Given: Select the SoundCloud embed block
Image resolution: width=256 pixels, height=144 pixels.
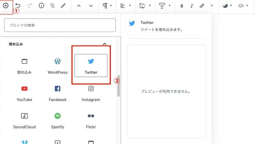Looking at the screenshot, I should 24,120.
